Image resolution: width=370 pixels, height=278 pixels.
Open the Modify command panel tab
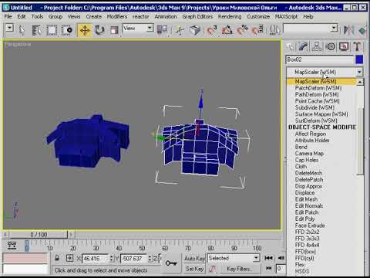(304, 46)
